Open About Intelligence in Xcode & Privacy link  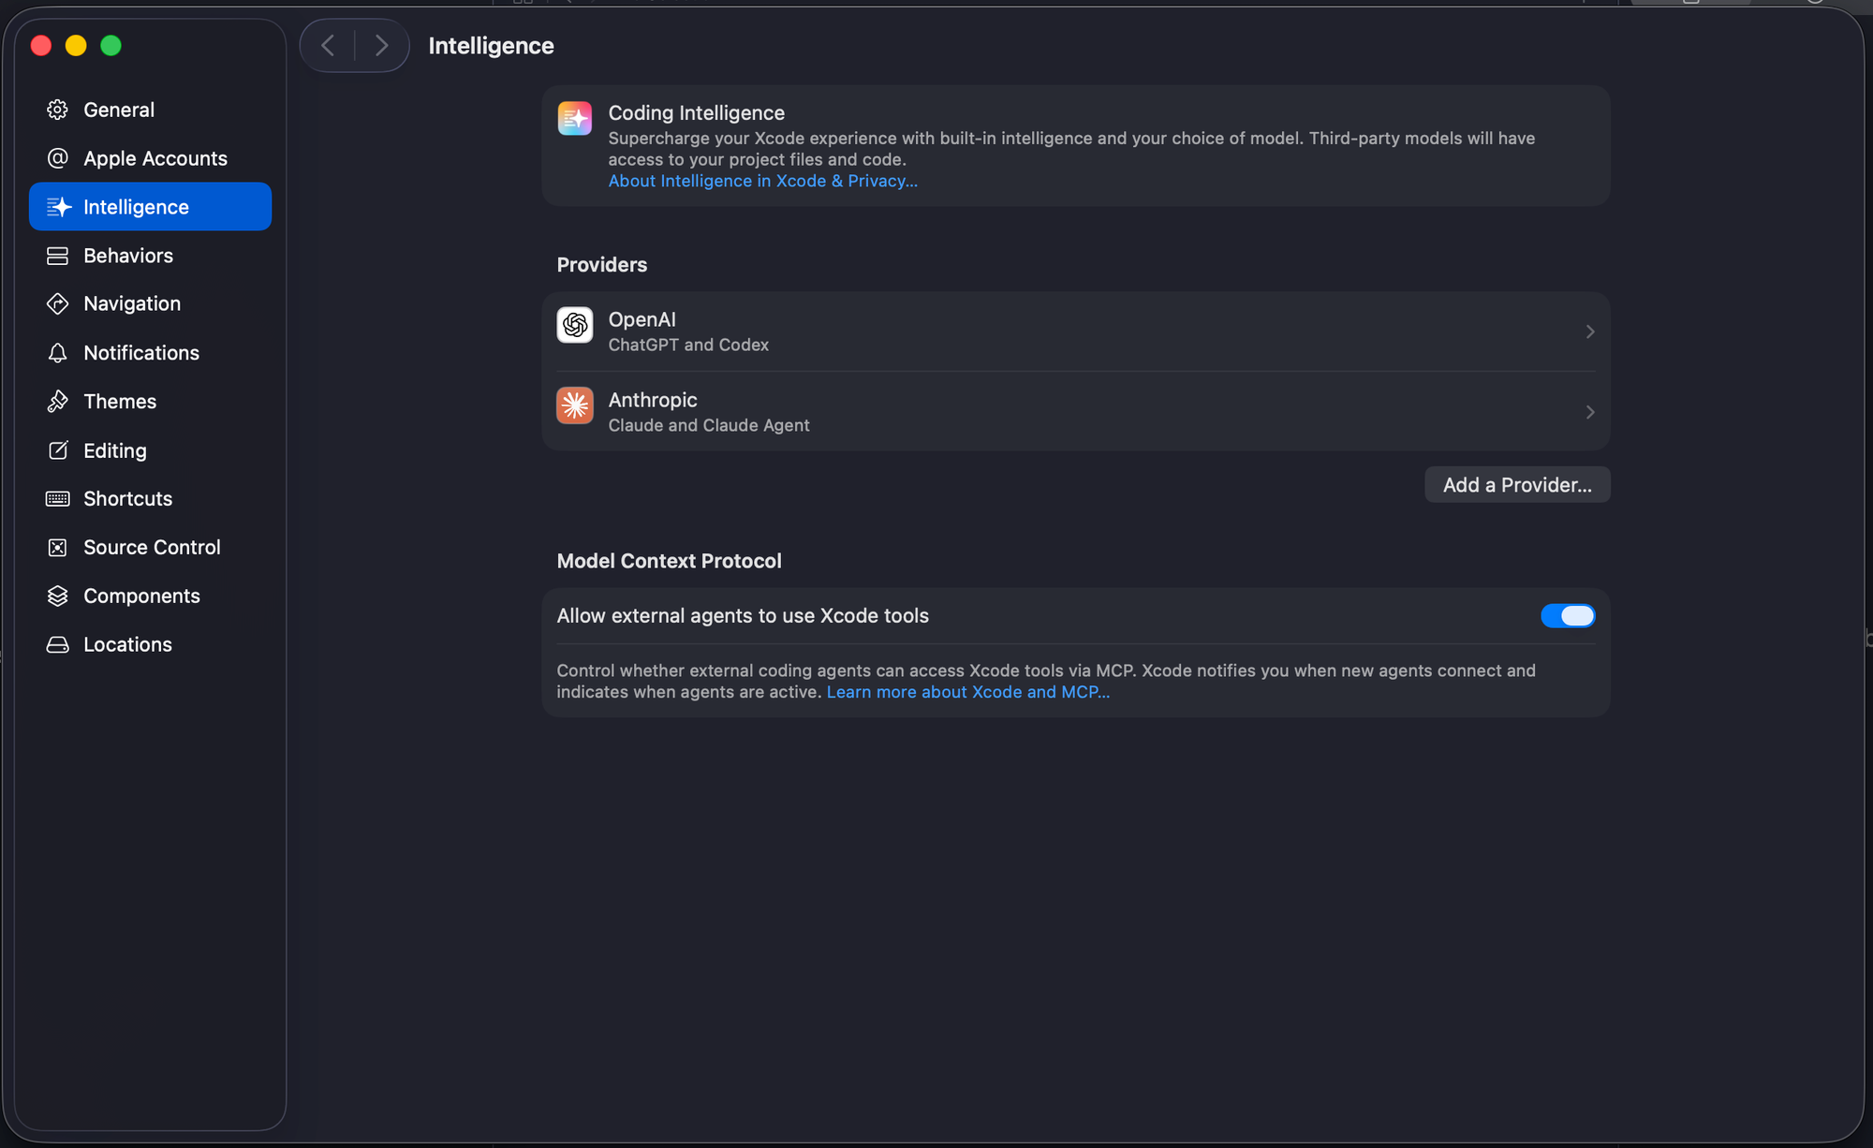click(762, 182)
